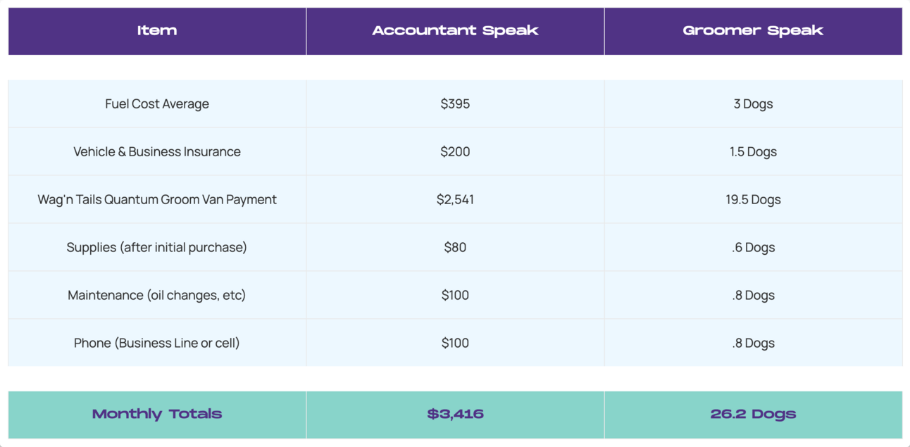
Task: Click the $80 supplies amount
Action: [455, 248]
